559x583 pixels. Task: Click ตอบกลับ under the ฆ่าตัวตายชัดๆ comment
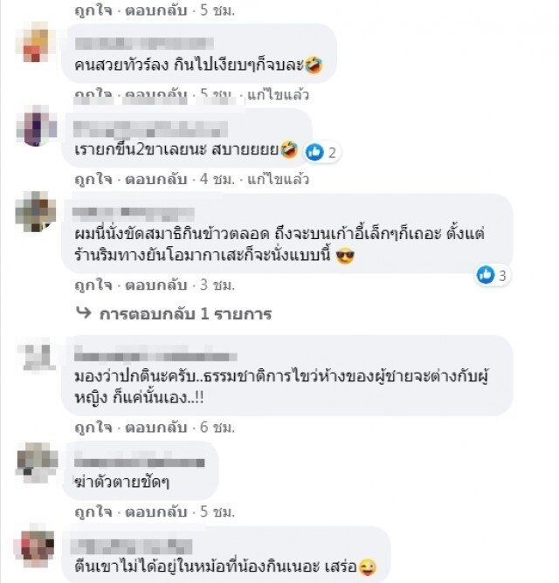(x=156, y=511)
